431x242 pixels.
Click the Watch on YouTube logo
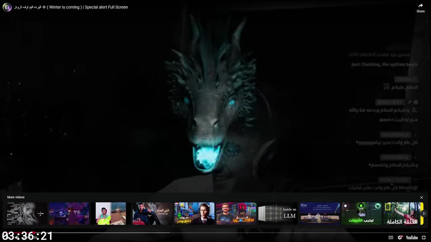tap(411, 237)
